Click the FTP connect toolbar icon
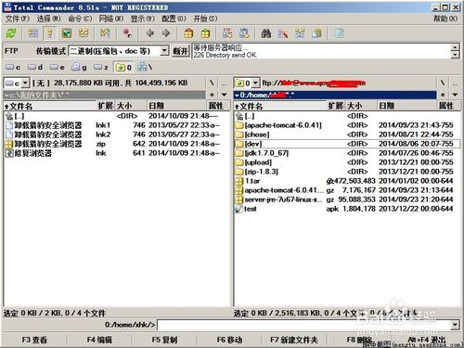The height and width of the screenshot is (348, 464). tap(227, 33)
